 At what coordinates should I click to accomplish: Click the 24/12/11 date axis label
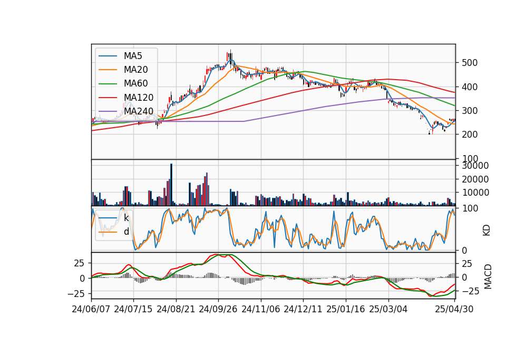coord(303,309)
